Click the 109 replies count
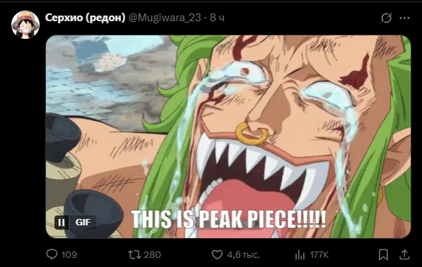The width and height of the screenshot is (422, 267). (69, 254)
